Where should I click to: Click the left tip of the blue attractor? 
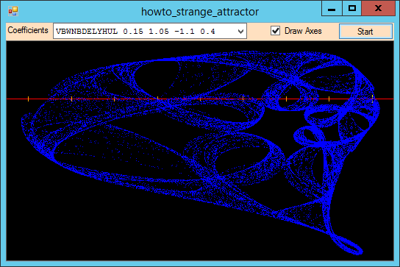[x=24, y=120]
